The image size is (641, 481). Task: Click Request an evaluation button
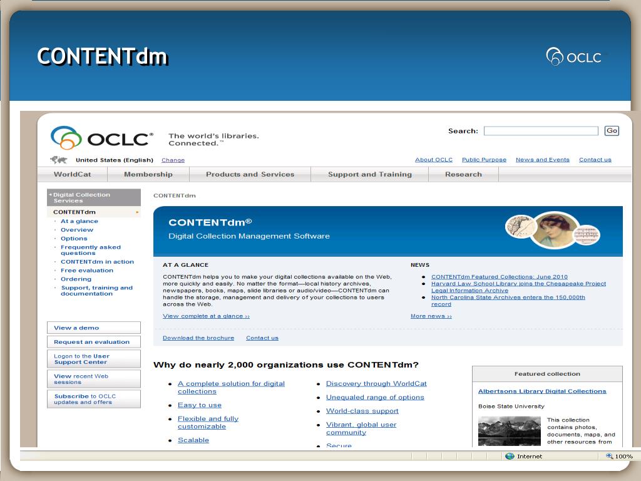pyautogui.click(x=94, y=342)
